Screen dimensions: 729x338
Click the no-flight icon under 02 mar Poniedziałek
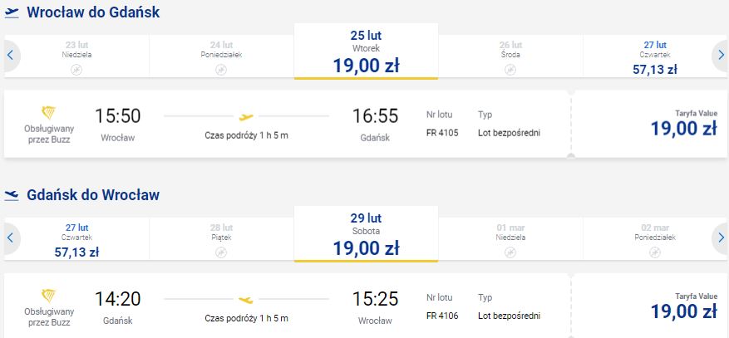(x=655, y=252)
